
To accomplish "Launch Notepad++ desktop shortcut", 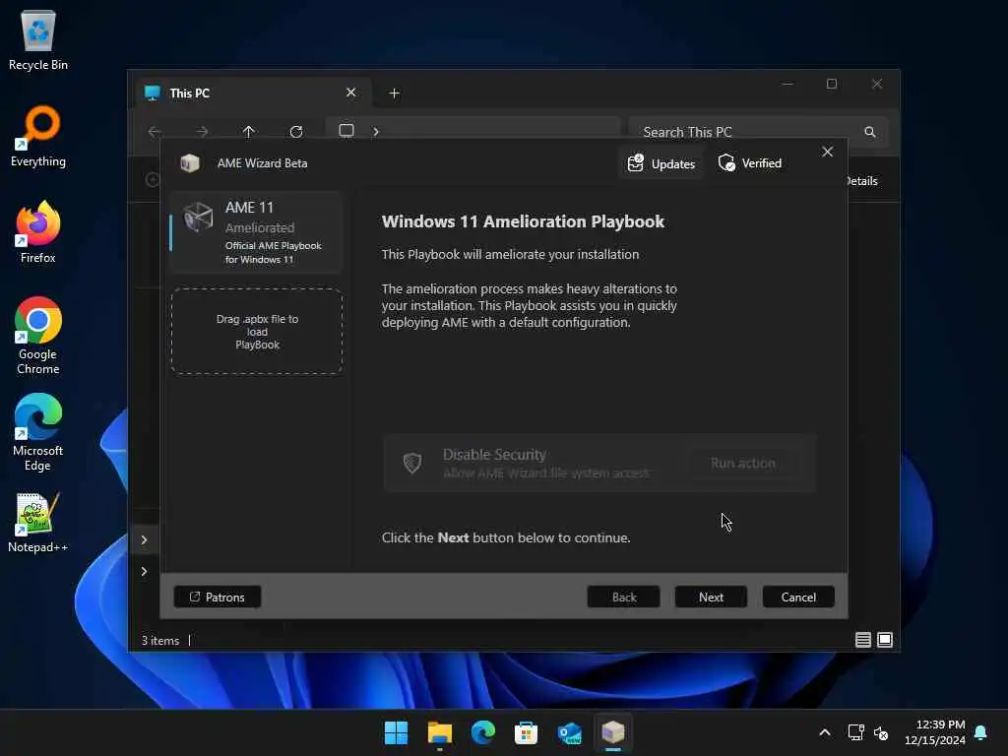I will pyautogui.click(x=38, y=522).
